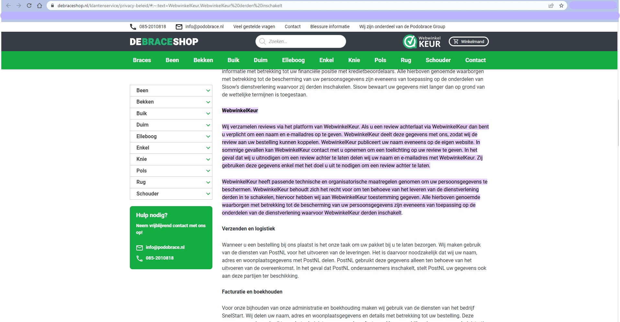Expand the Elleboog sidebar chevron
This screenshot has width=620, height=322.
pyautogui.click(x=208, y=137)
